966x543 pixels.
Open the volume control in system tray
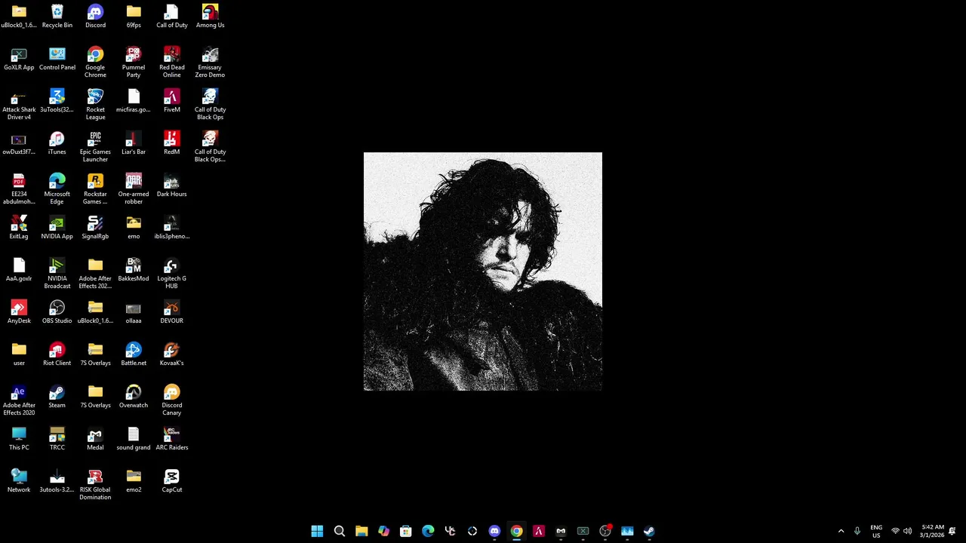pyautogui.click(x=908, y=531)
